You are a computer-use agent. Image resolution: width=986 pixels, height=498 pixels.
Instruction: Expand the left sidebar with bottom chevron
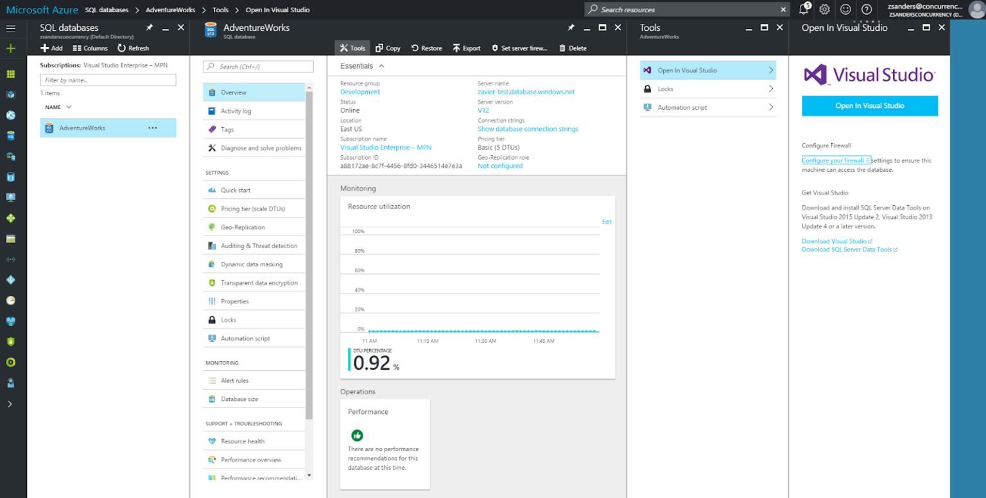click(10, 404)
